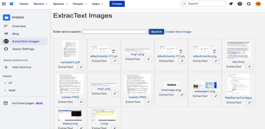Click the blue Create button
Image resolution: width=265 pixels, height=129 pixels.
tap(117, 4)
